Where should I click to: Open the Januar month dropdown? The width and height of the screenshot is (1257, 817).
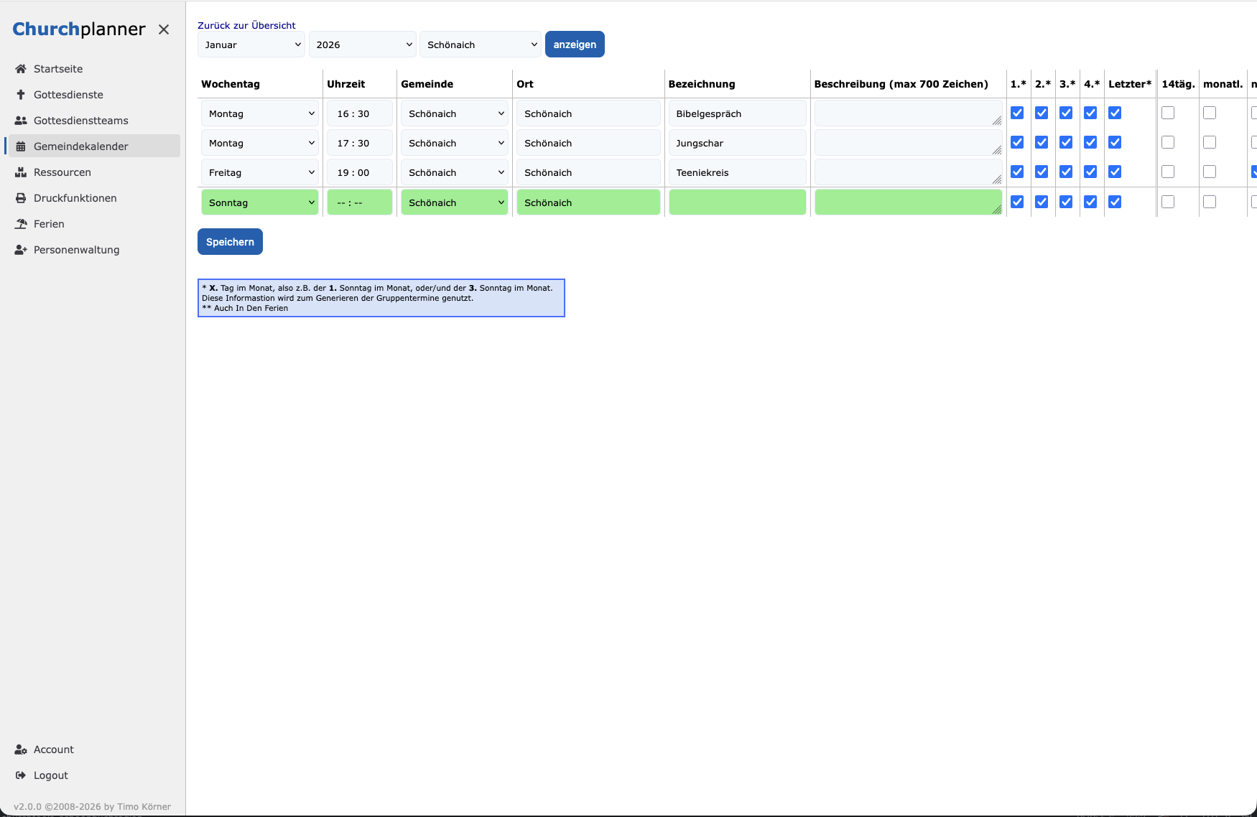click(x=251, y=45)
